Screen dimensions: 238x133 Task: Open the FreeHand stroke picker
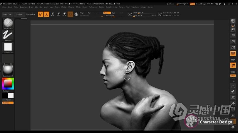(x=8, y=36)
